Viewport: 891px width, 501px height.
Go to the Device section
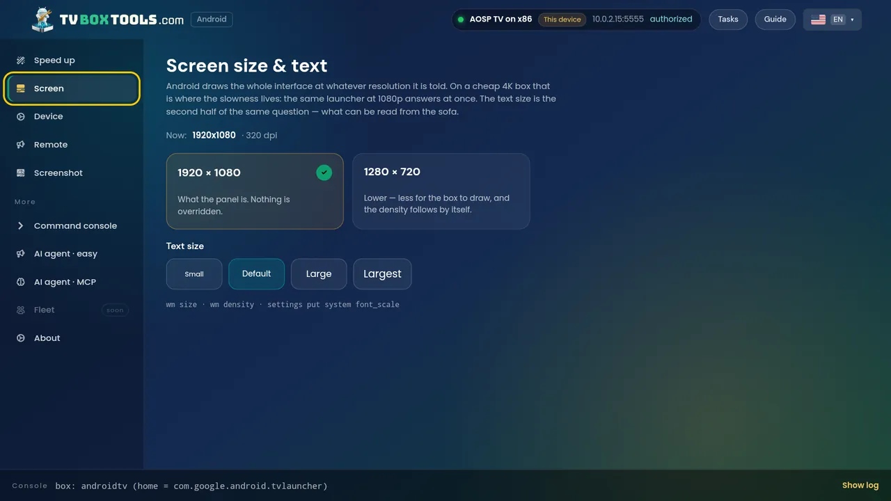[x=72, y=116]
